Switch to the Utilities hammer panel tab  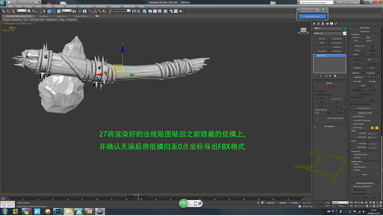(x=336, y=24)
